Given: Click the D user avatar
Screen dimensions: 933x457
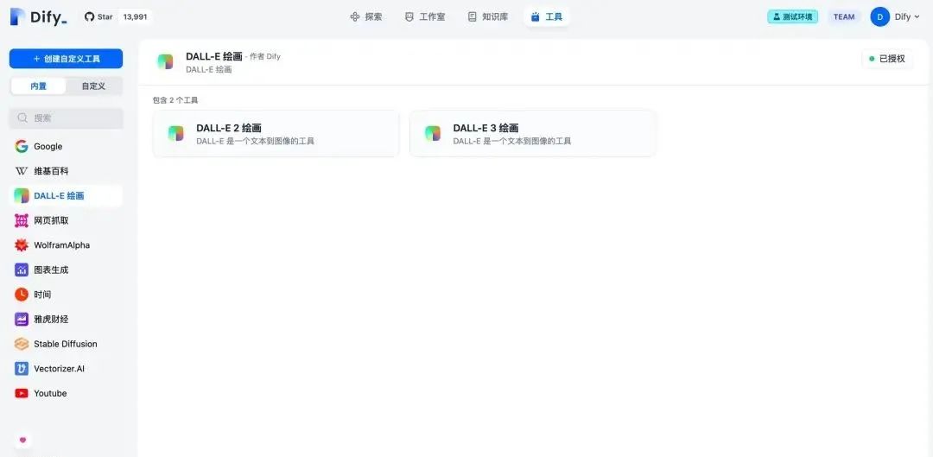Looking at the screenshot, I should tap(880, 16).
